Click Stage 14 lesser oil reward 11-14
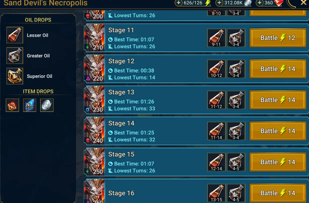Image resolution: width=309 pixels, height=203 pixels. coord(216,131)
